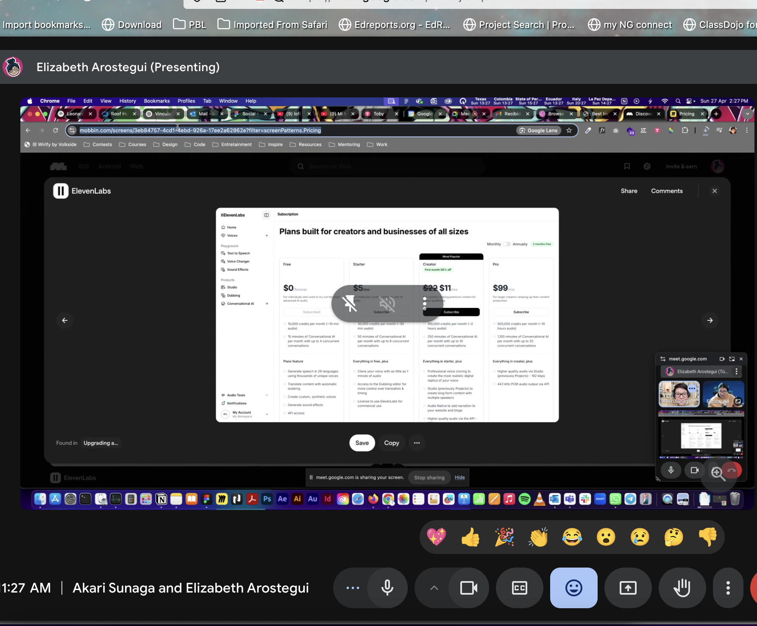Toggle mic in the meet.google.com mini window

(x=671, y=470)
